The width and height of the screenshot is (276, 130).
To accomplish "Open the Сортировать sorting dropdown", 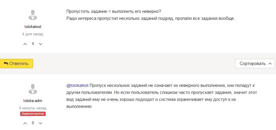I will 255,64.
